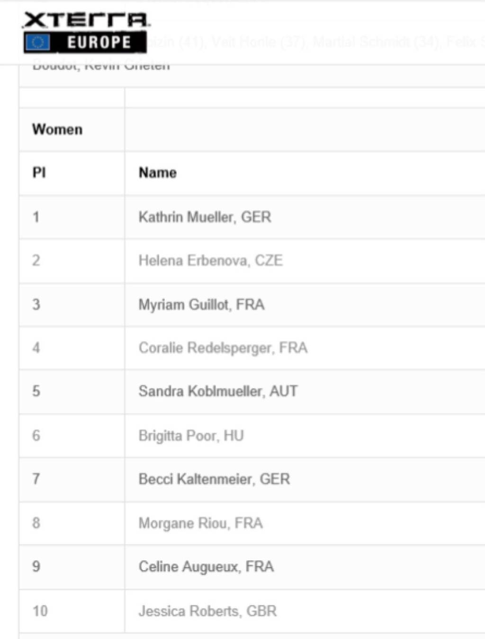Select Morgane Riou, FRA entry
This screenshot has height=639, width=485.
click(x=200, y=523)
